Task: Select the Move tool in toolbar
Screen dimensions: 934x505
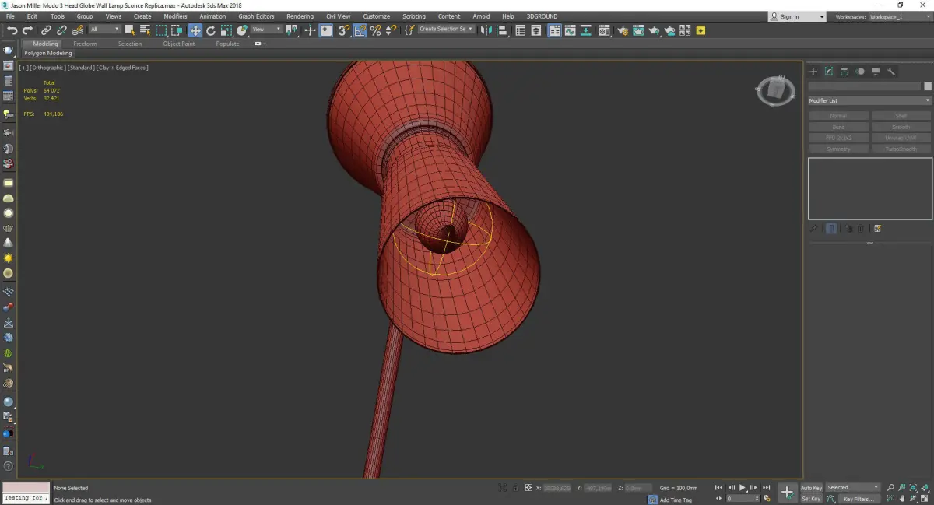Action: point(195,30)
